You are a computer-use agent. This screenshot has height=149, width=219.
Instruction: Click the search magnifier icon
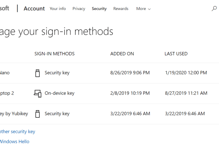[x=214, y=8]
